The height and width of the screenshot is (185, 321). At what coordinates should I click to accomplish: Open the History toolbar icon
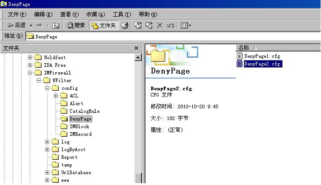point(125,25)
